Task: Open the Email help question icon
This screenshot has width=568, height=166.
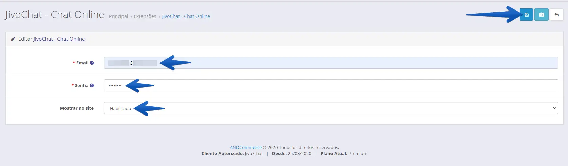Action: (92, 63)
